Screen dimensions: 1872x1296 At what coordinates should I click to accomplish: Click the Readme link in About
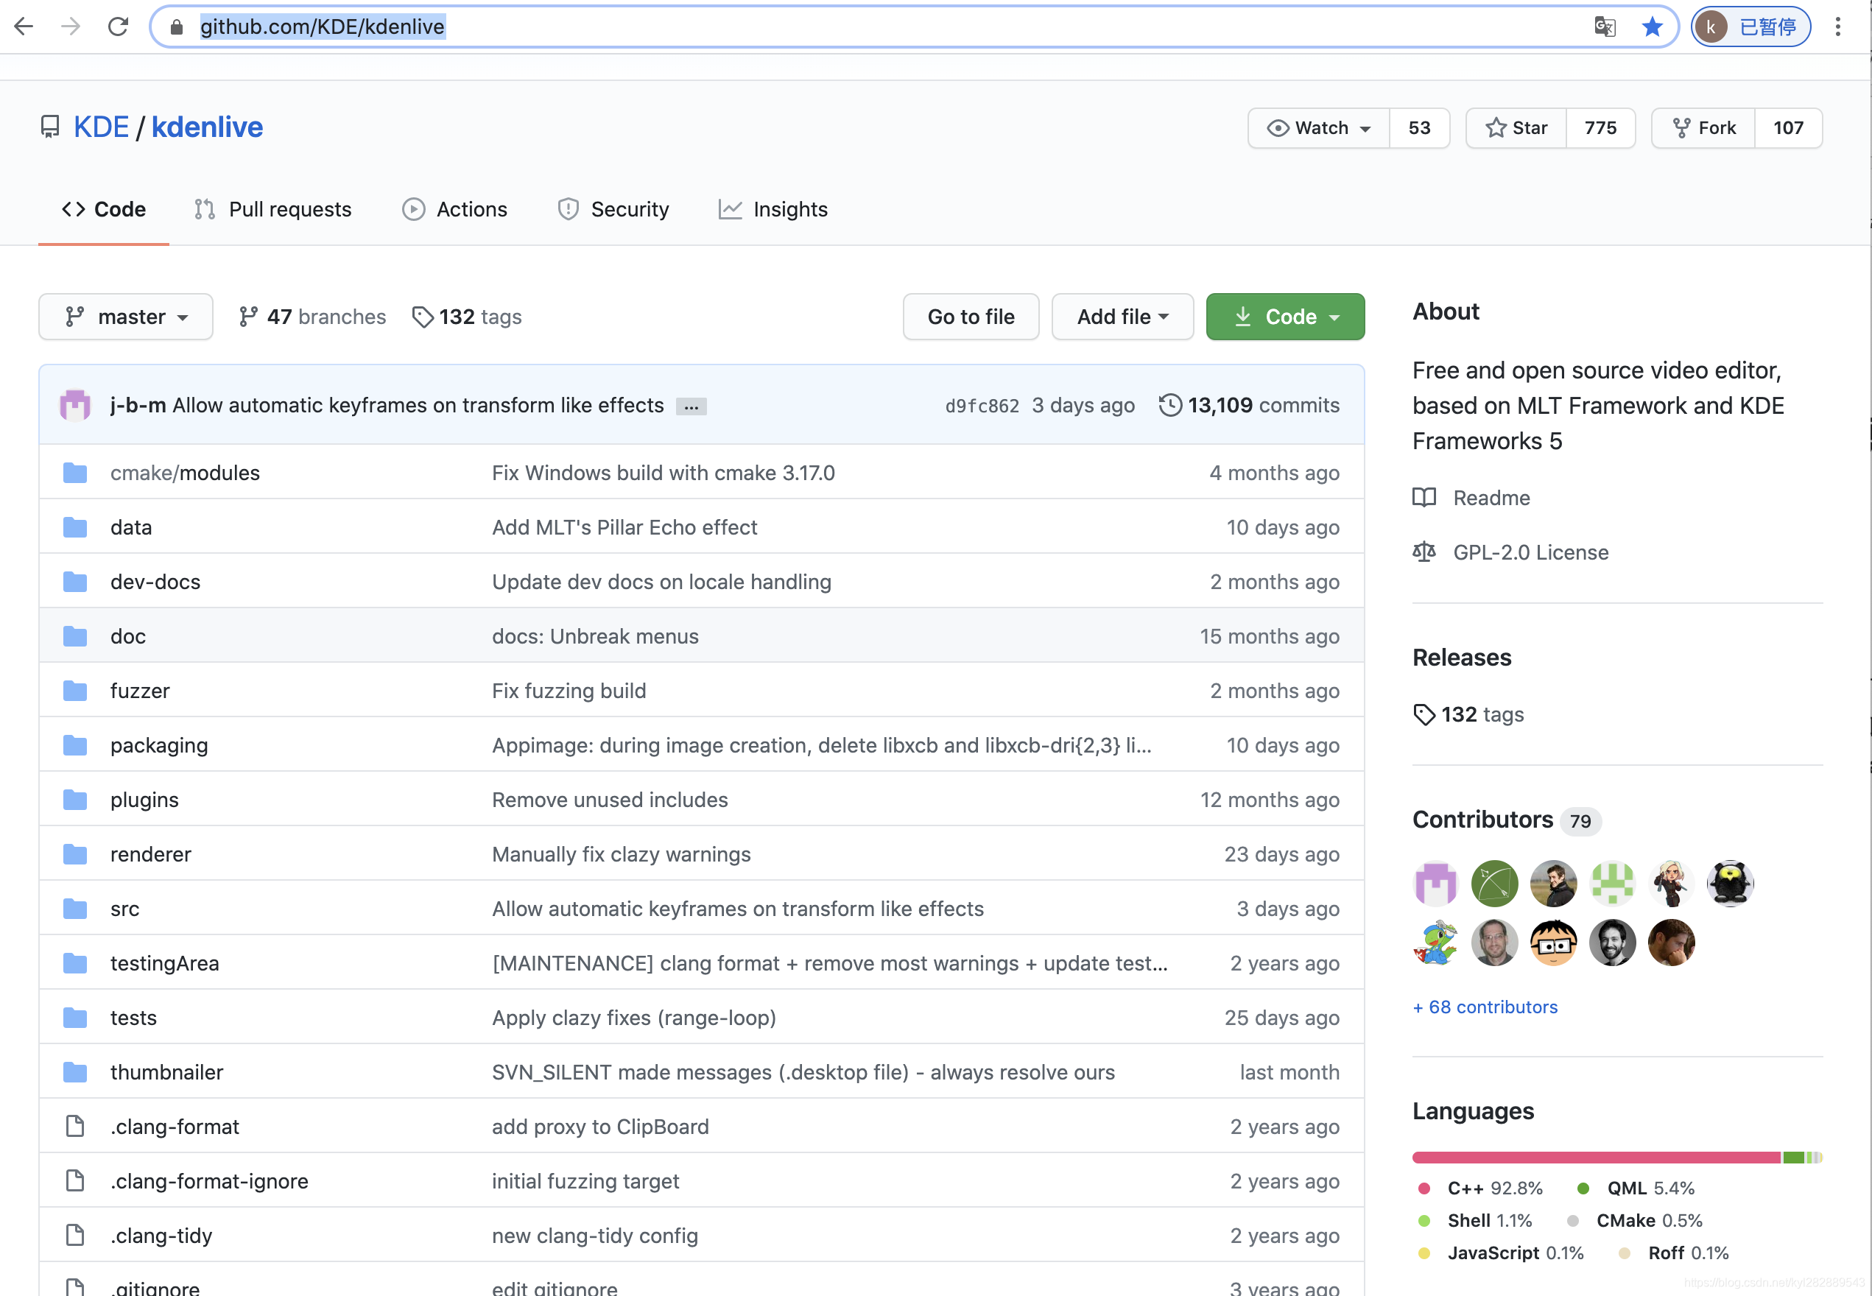click(1492, 496)
